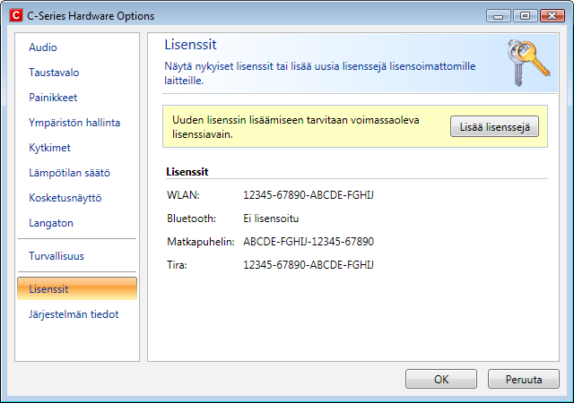
Task: Confirm with the OK button
Action: 441,379
